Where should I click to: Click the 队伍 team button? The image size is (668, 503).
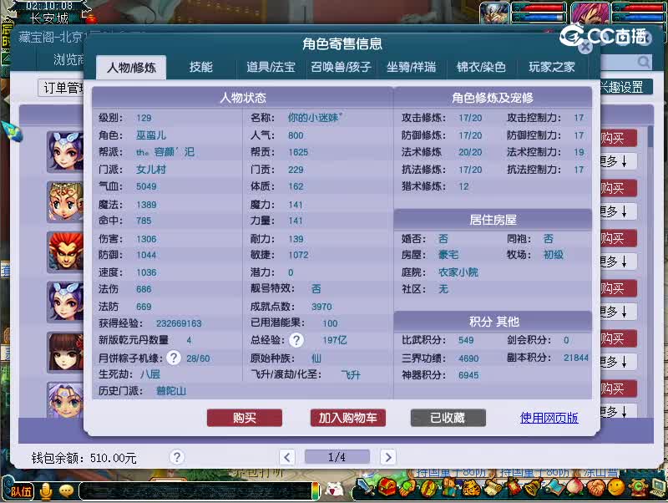tap(18, 492)
